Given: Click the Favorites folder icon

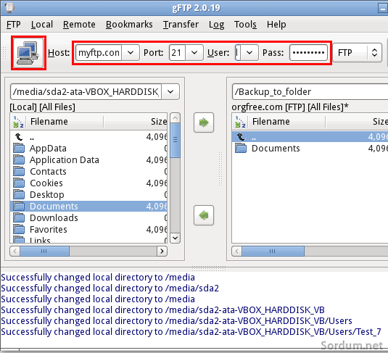Looking at the screenshot, I should point(19,229).
